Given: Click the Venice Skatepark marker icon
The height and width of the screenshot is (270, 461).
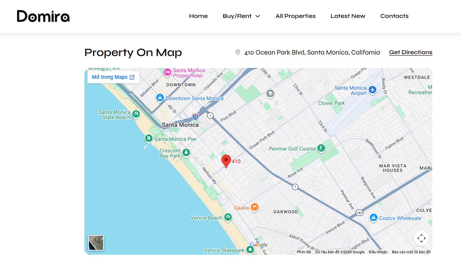Looking at the screenshot, I should point(250,249).
